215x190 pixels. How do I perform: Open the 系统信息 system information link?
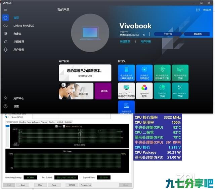(125, 41)
